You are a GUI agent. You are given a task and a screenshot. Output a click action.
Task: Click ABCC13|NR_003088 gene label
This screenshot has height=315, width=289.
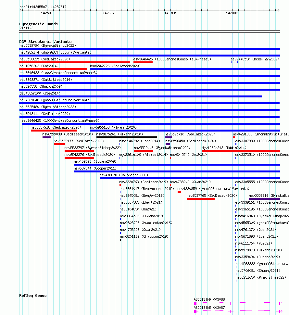coord(209,300)
